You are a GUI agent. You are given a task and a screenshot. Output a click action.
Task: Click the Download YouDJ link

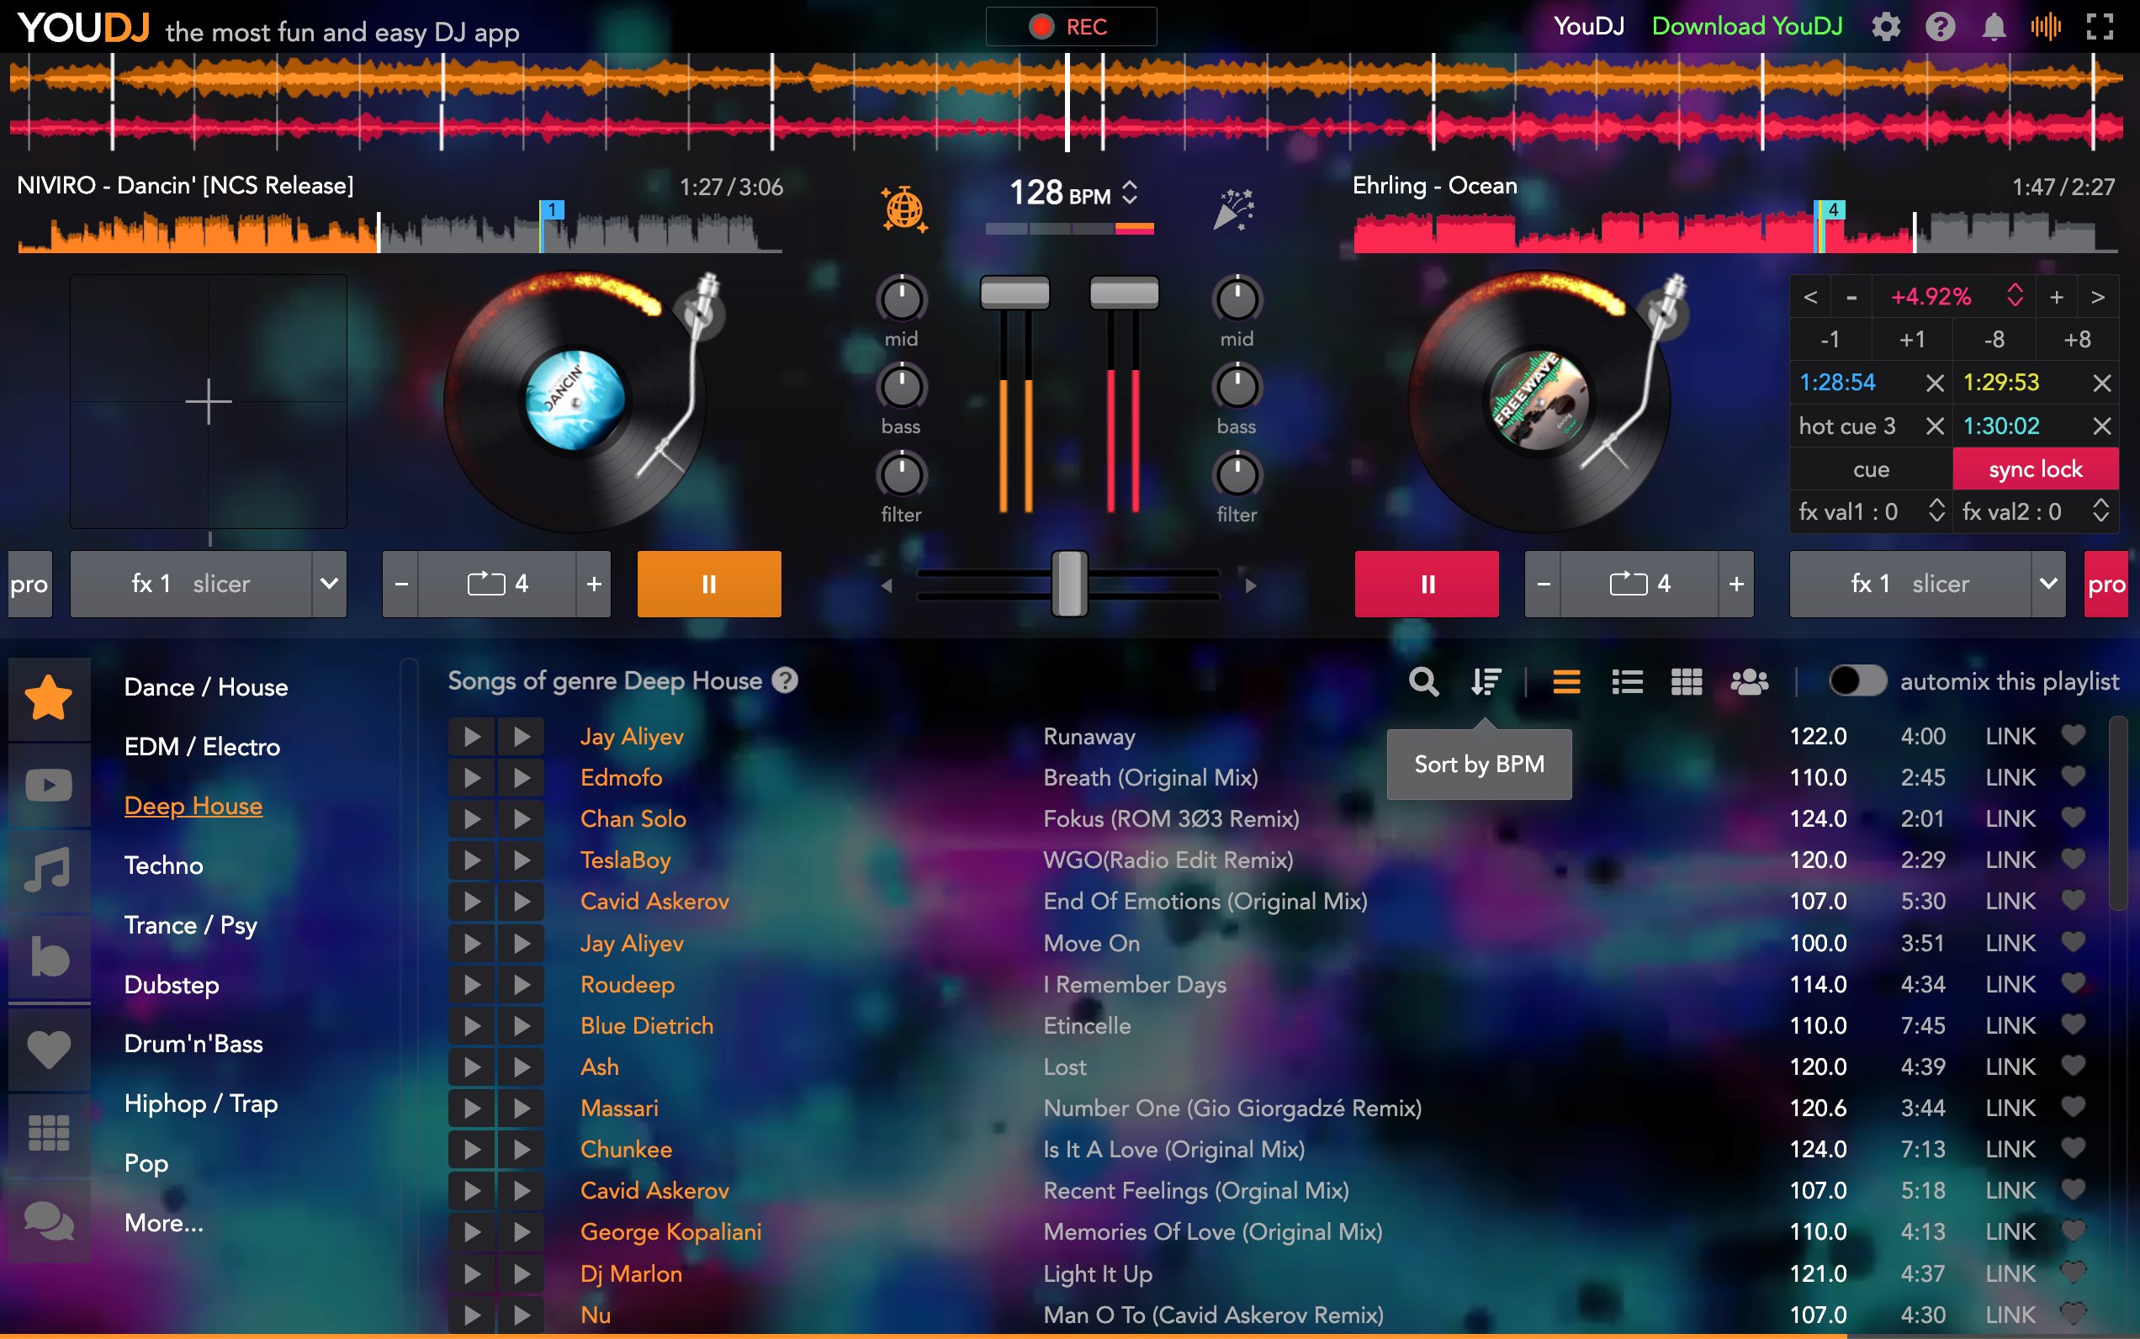coord(1745,27)
